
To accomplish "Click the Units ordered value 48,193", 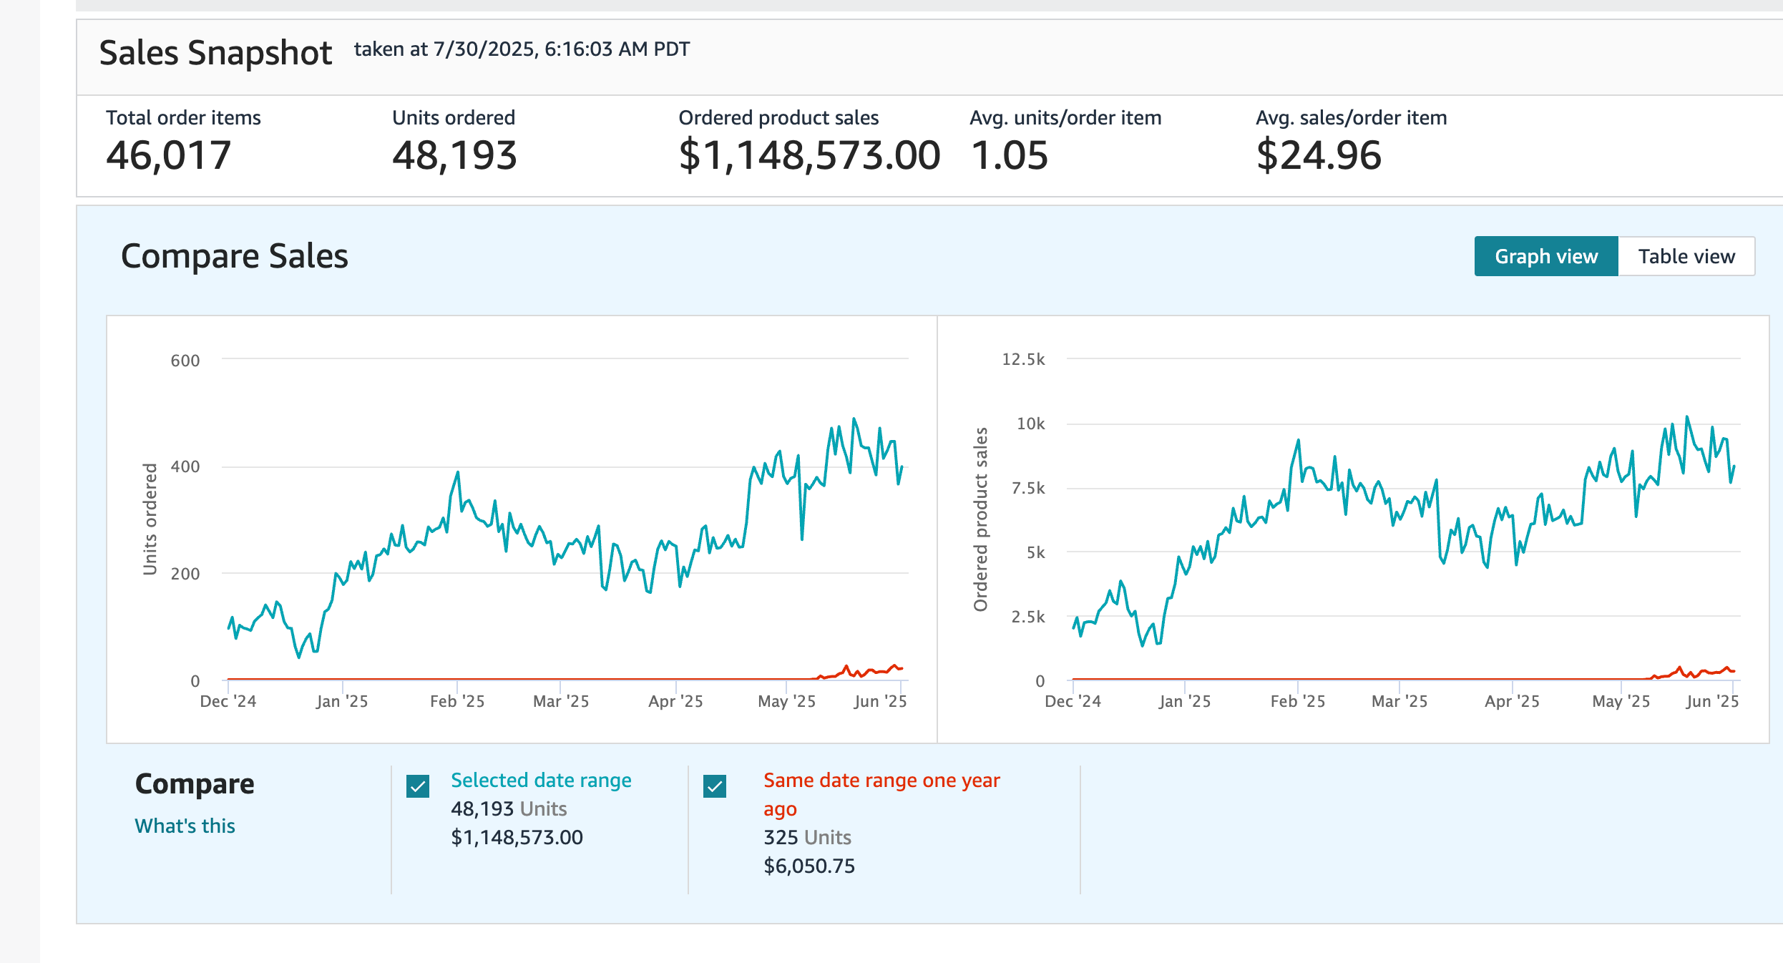I will tap(454, 155).
